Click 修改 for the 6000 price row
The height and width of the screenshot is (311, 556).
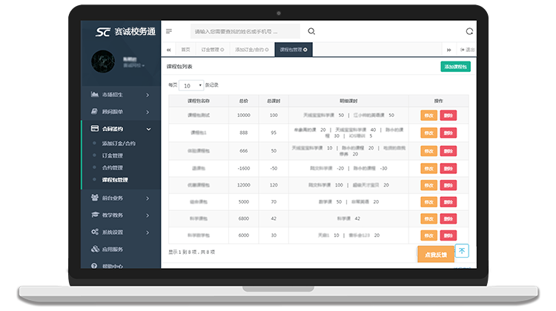click(x=428, y=235)
